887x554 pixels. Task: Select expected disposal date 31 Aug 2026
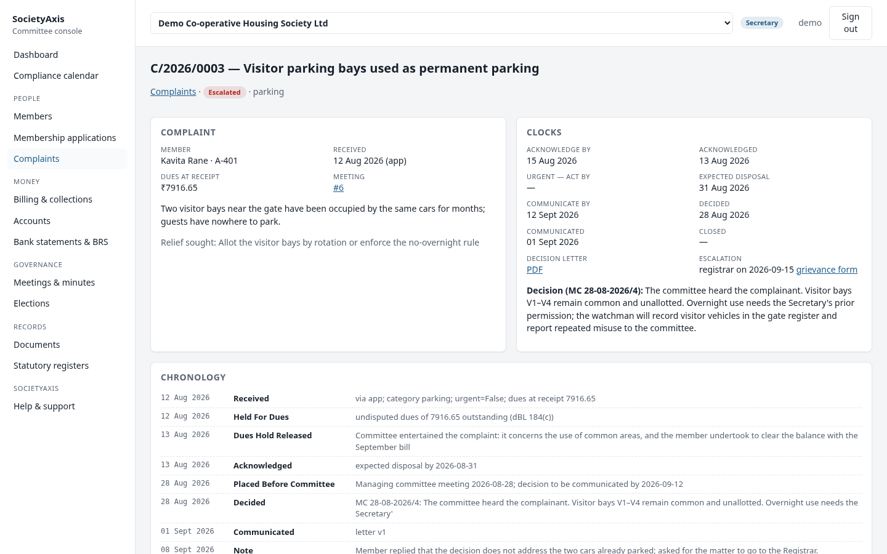click(724, 188)
